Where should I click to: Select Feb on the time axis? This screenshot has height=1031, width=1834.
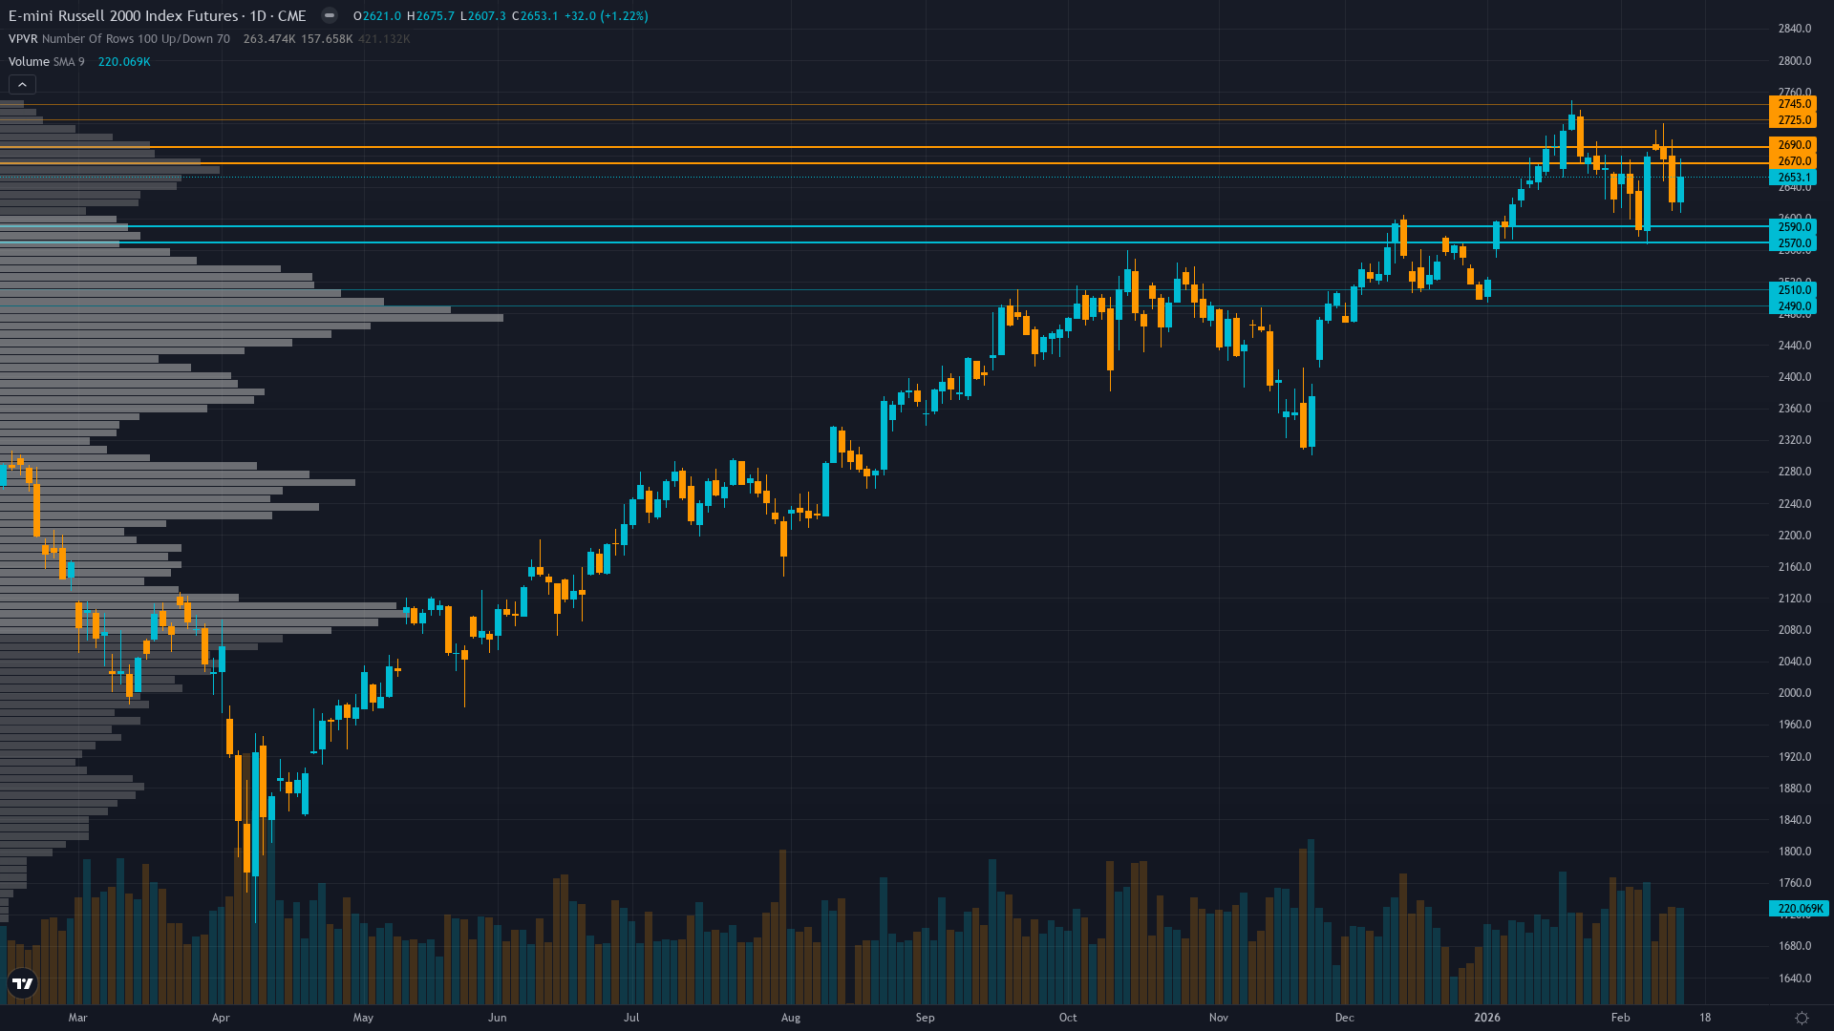tap(1621, 1018)
